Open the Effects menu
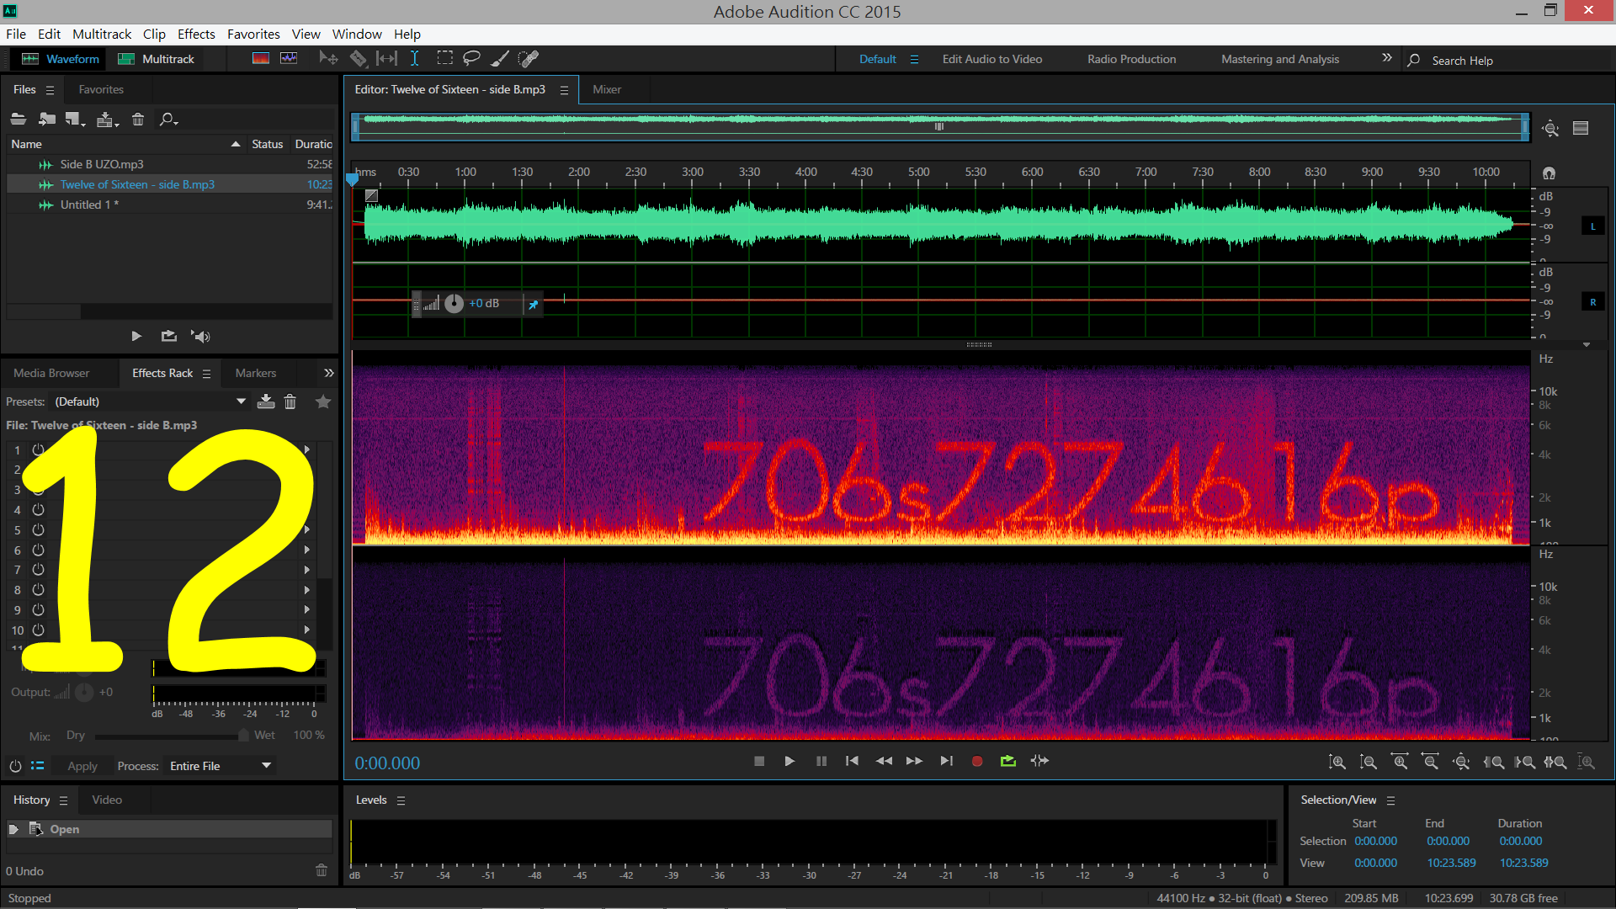The width and height of the screenshot is (1616, 909). click(196, 34)
